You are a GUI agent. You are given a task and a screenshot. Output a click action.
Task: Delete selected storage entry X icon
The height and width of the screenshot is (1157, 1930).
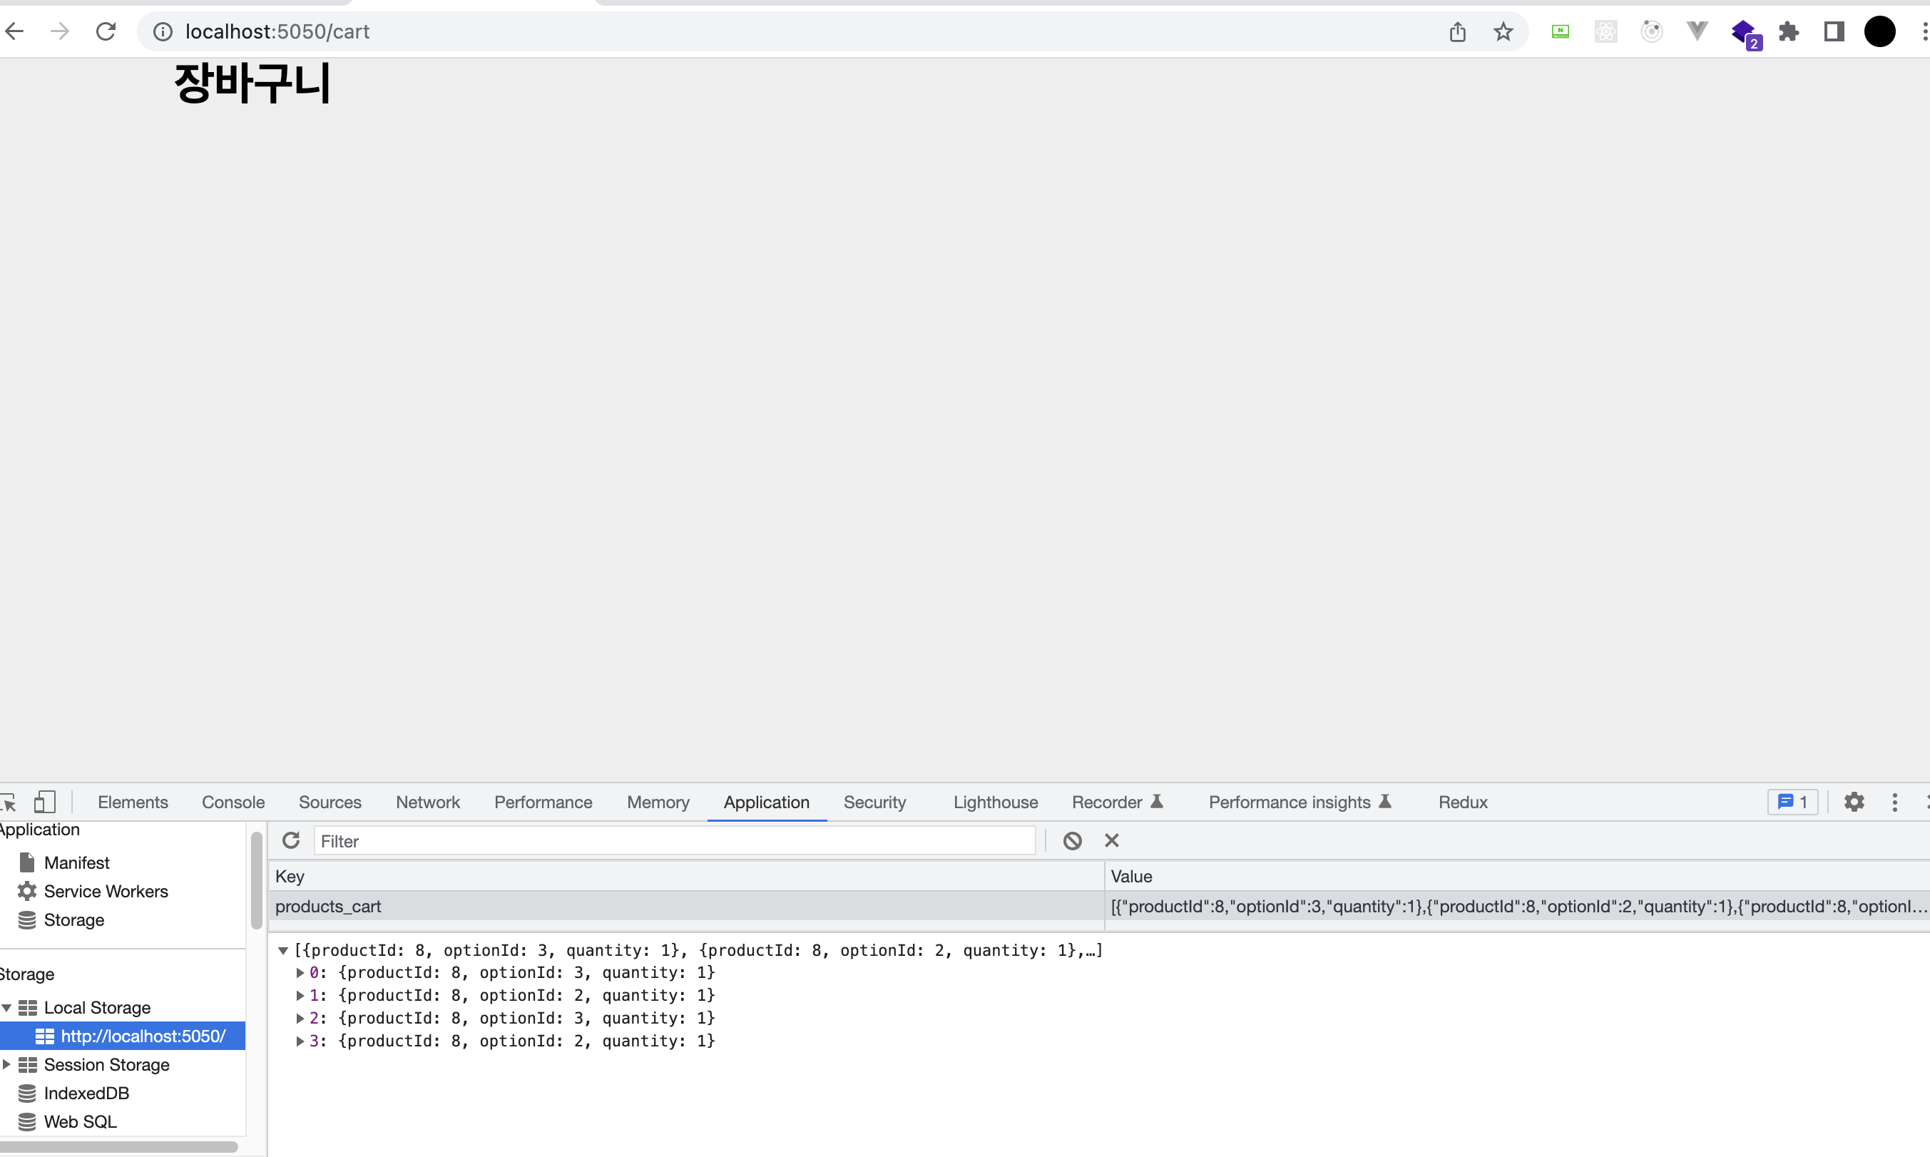[x=1111, y=840]
